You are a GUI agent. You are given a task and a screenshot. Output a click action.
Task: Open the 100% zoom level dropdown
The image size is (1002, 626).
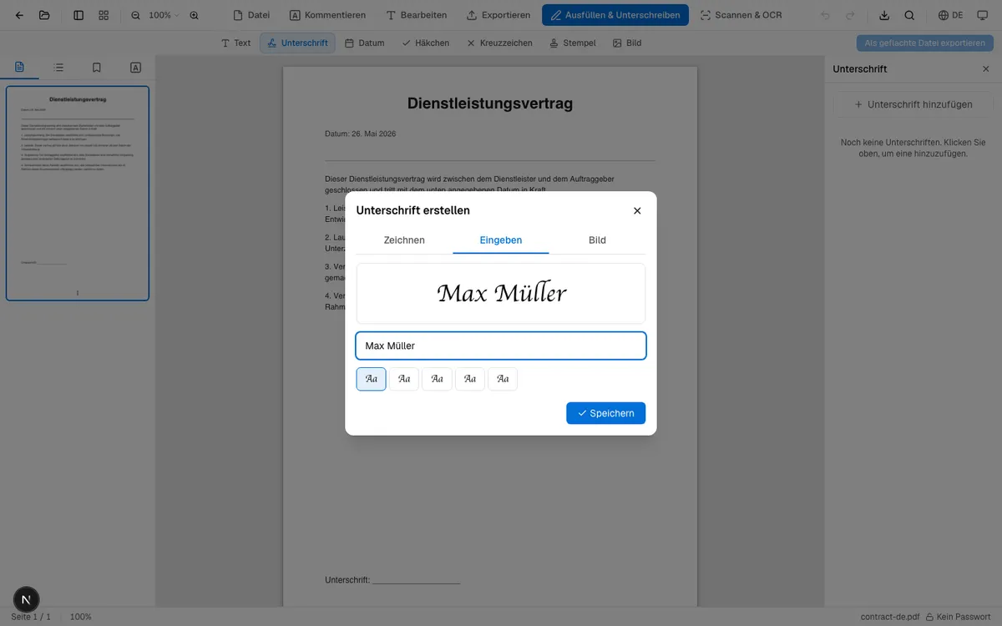(x=164, y=15)
